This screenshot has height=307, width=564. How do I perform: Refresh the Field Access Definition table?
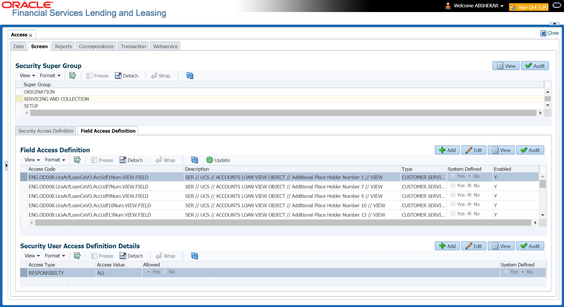(x=194, y=160)
